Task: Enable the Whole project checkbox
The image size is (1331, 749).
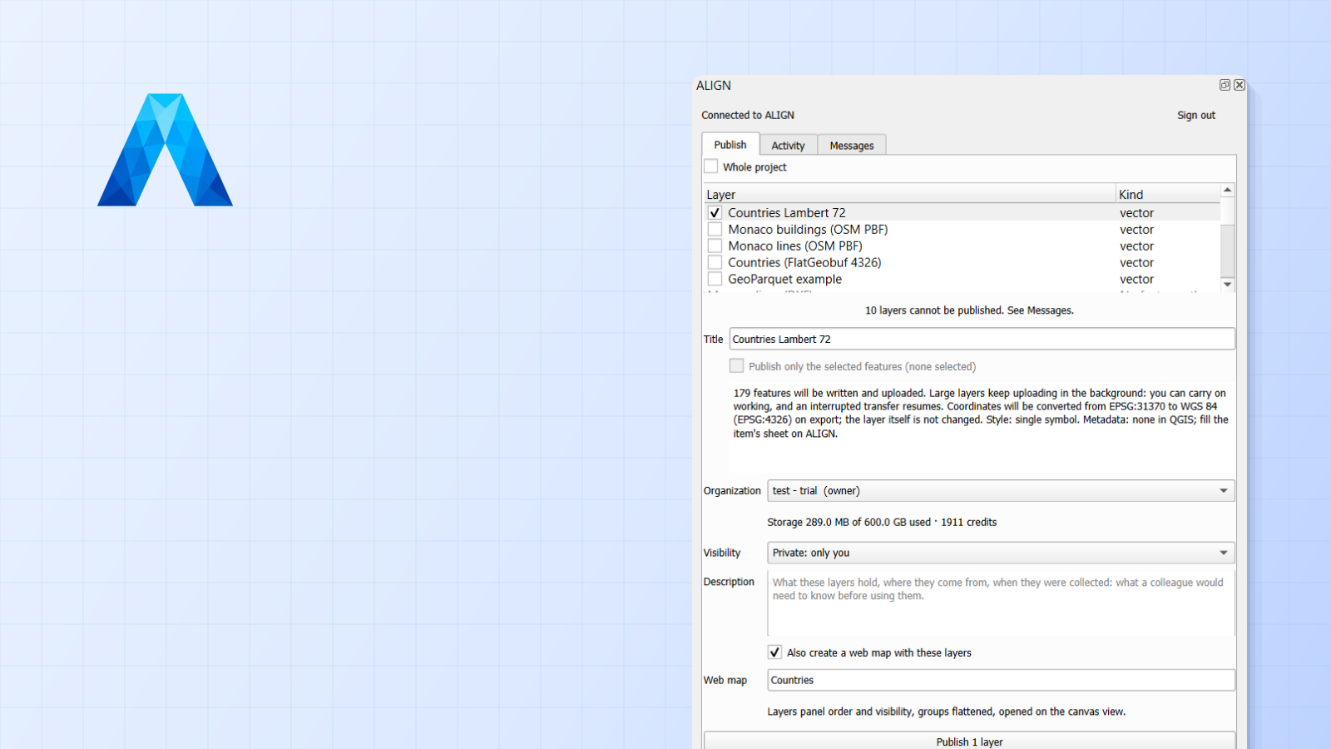Action: tap(711, 166)
